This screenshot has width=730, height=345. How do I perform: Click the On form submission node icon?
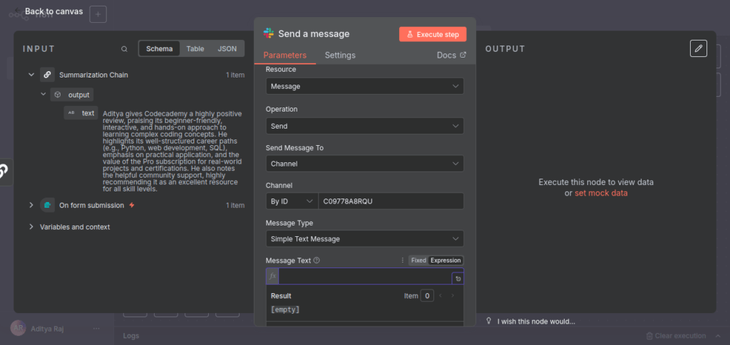[47, 205]
